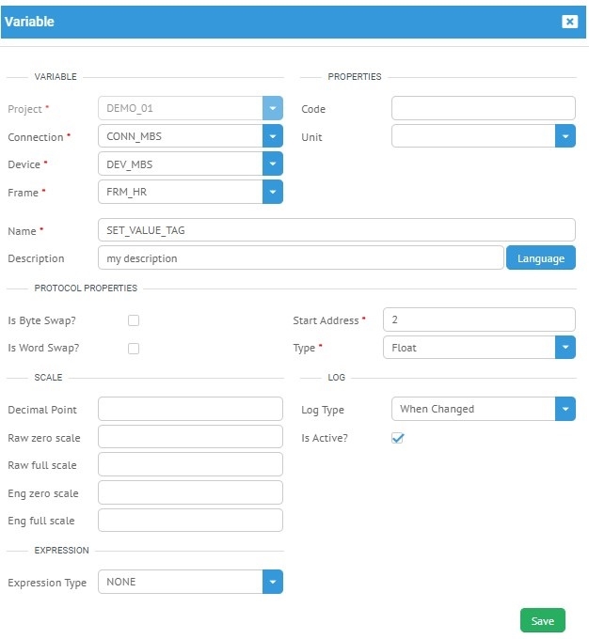Click the green Save button
The image size is (589, 639).
click(543, 621)
